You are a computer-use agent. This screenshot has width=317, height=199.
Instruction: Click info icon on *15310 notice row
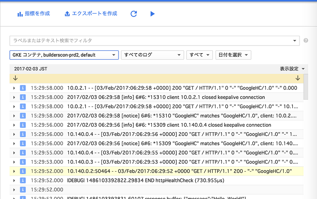click(x=23, y=116)
